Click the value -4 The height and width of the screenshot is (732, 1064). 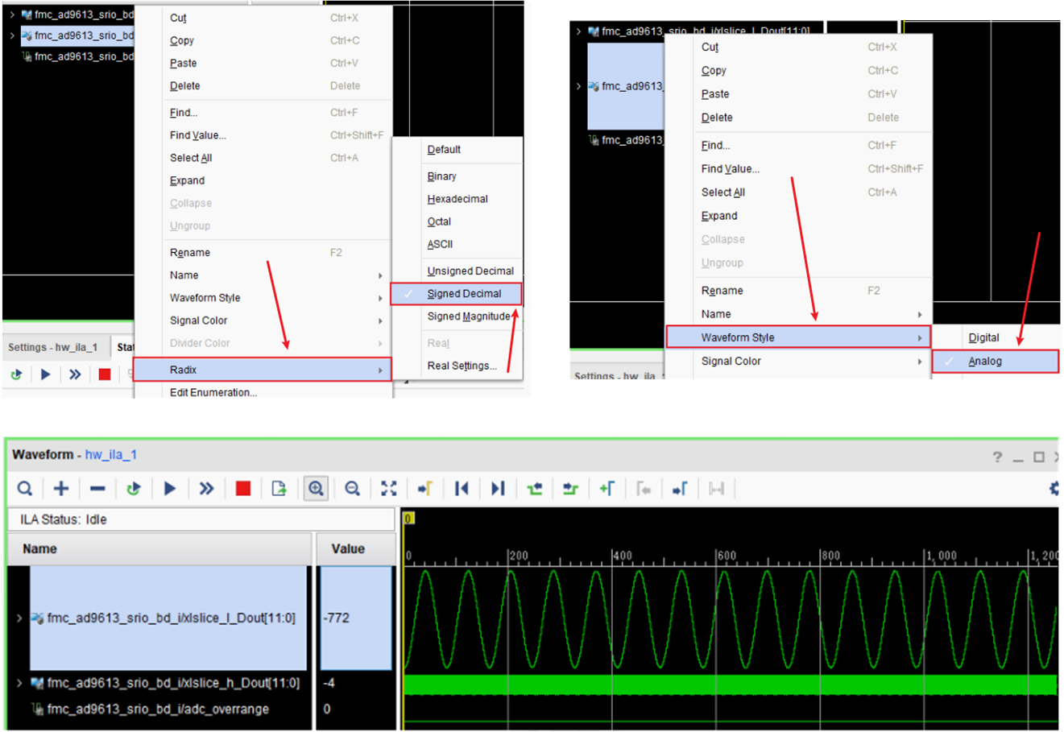[329, 683]
